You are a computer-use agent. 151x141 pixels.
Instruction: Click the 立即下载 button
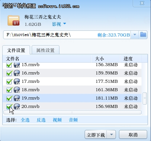tap(96, 135)
